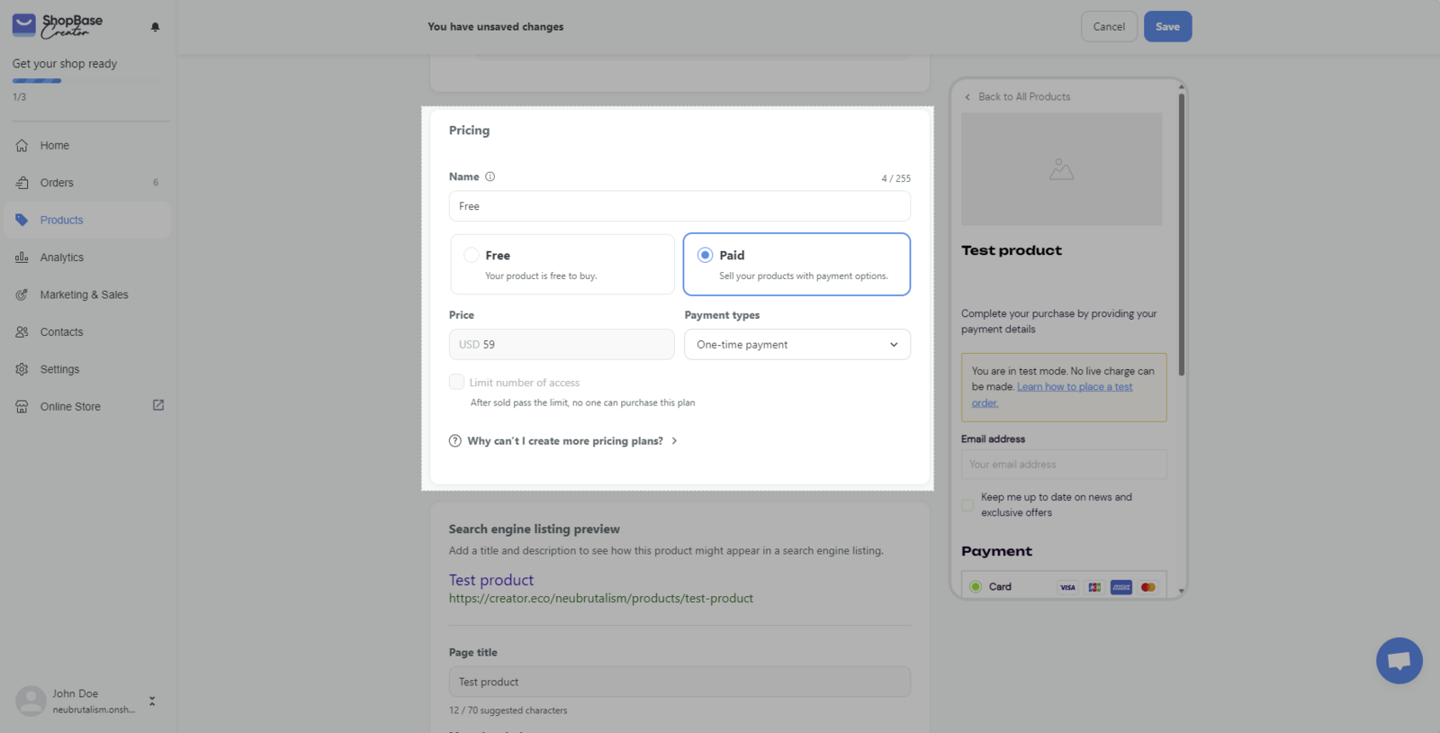1440x733 pixels.
Task: Open Orders in sidebar
Action: [x=87, y=183]
